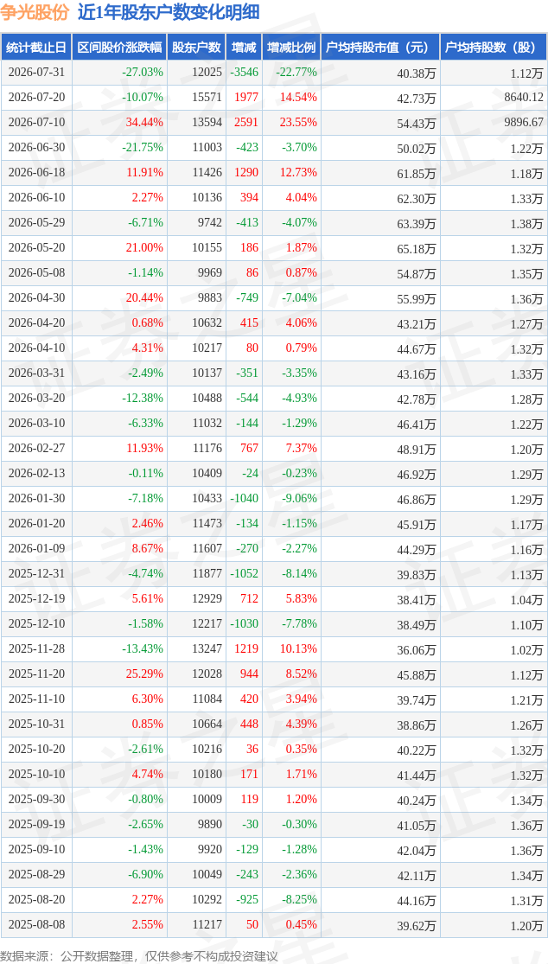Select the -3546 change cell
This screenshot has width=548, height=964.
pos(245,72)
